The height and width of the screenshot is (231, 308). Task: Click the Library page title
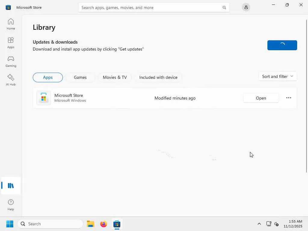[44, 27]
